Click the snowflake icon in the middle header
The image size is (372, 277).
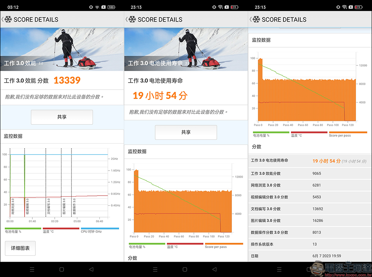[132, 20]
